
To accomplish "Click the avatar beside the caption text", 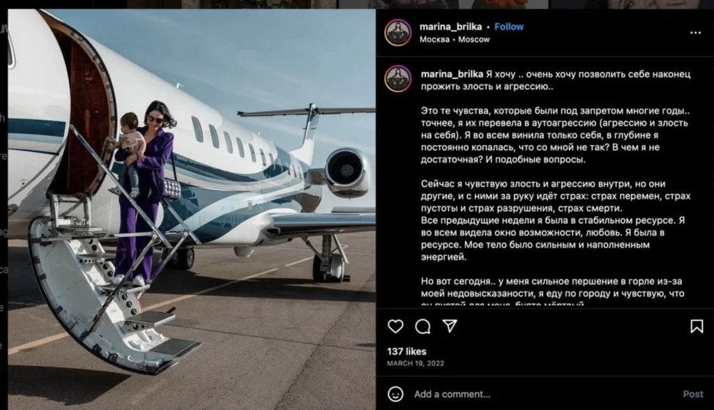I will tap(398, 79).
